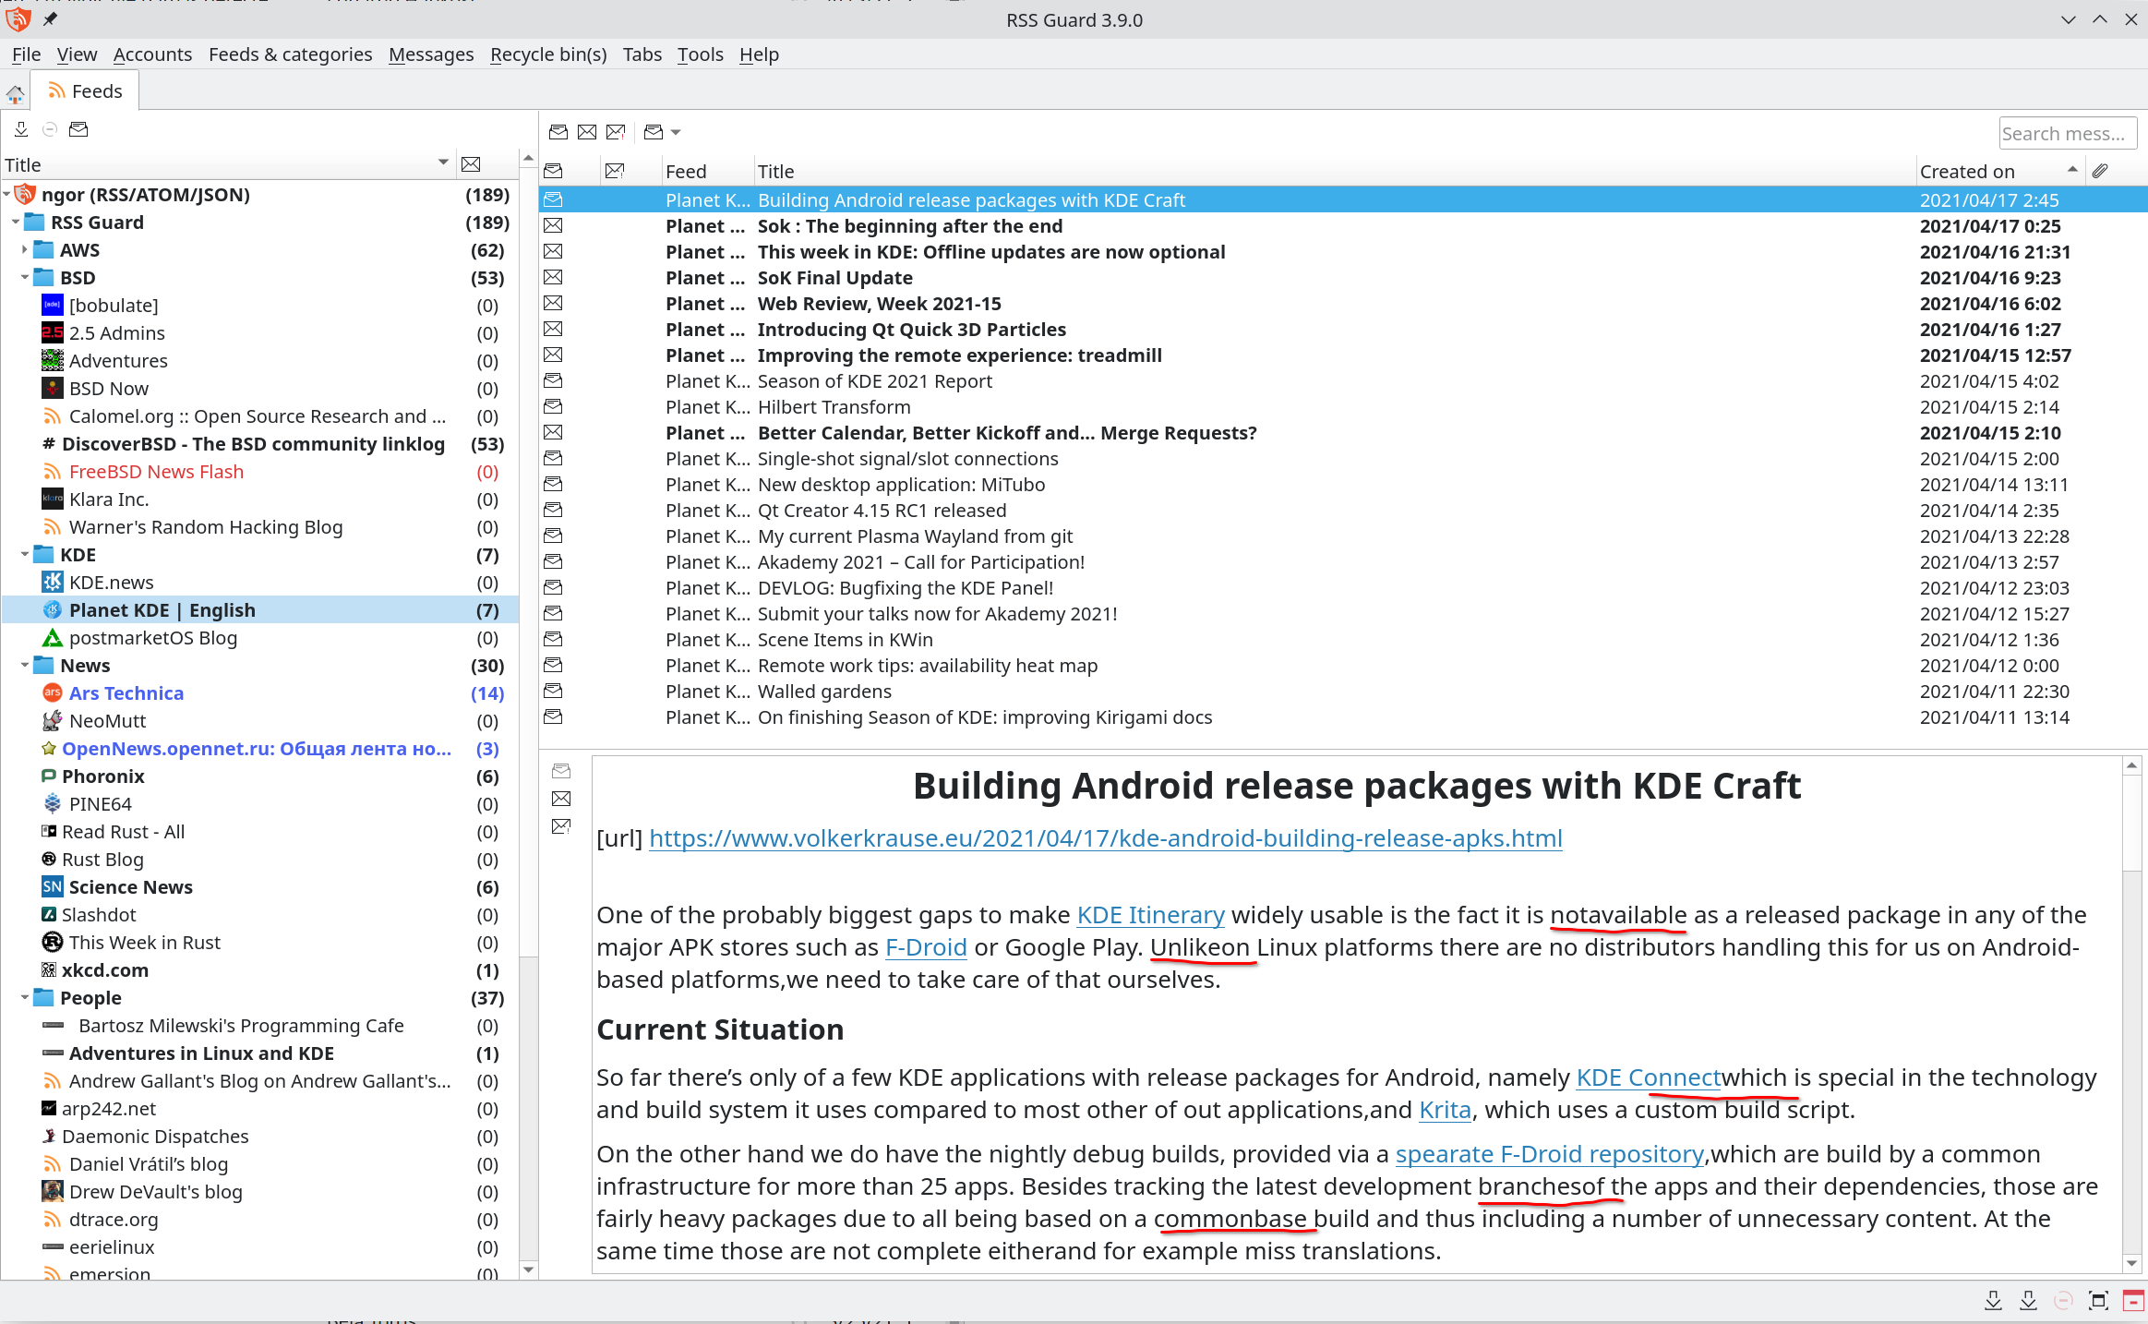
Task: Click feed list Title column sort arrow
Action: 443,162
